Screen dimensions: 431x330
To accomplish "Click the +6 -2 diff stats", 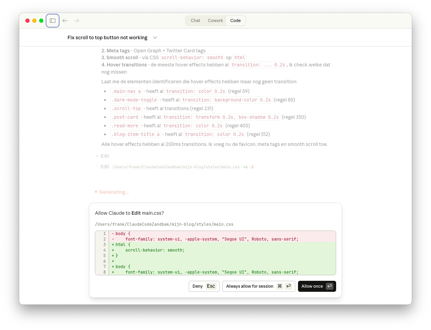I will [248, 167].
